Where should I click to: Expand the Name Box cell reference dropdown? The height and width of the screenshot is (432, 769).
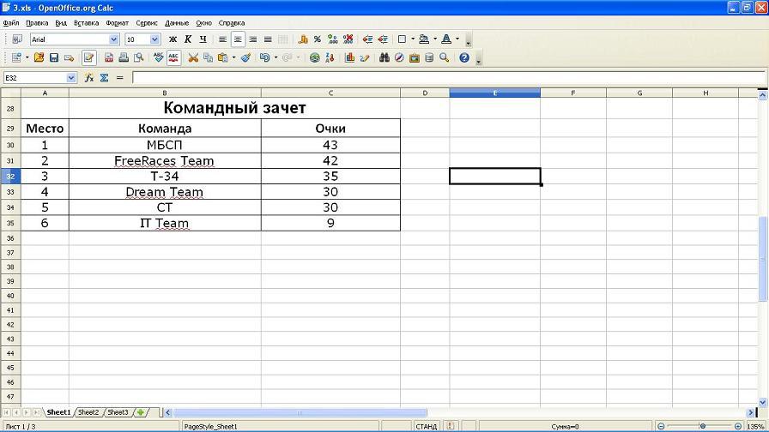click(x=70, y=78)
